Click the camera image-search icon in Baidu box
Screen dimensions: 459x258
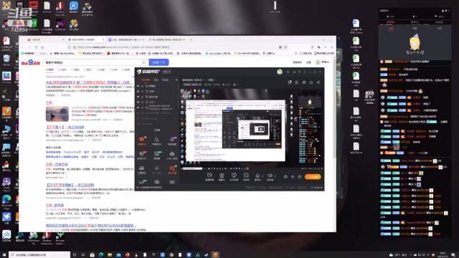coord(143,62)
